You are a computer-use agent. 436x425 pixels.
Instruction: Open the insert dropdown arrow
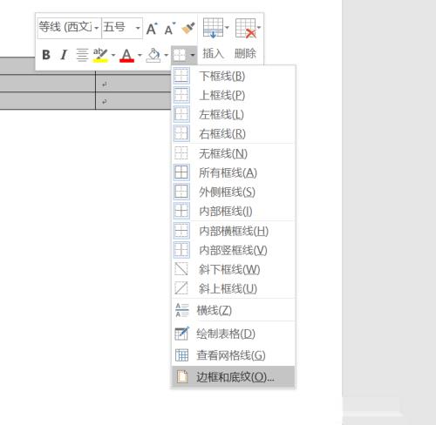[x=227, y=28]
